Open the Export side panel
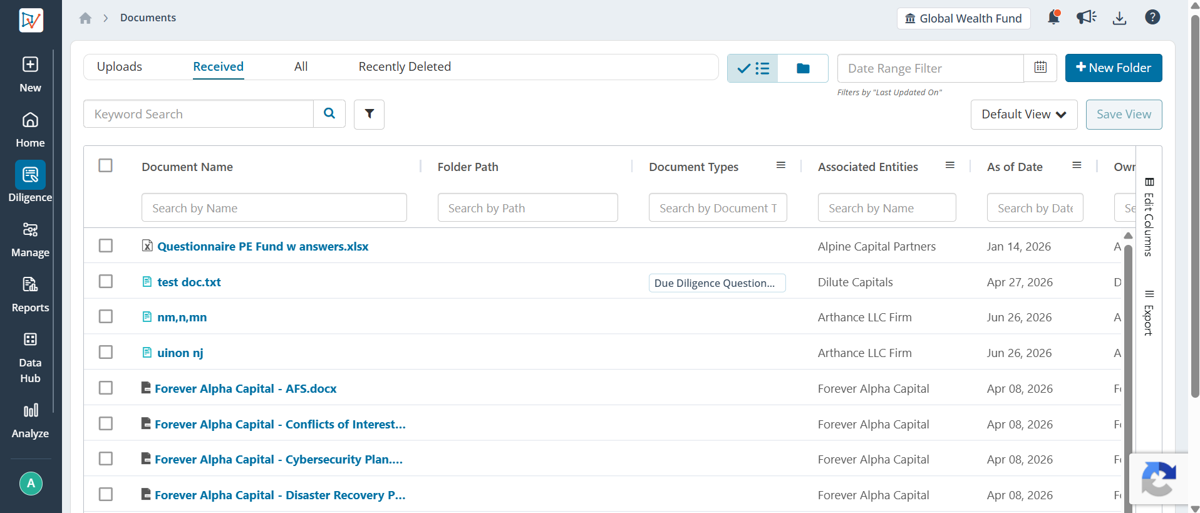The width and height of the screenshot is (1200, 513). pyautogui.click(x=1149, y=313)
